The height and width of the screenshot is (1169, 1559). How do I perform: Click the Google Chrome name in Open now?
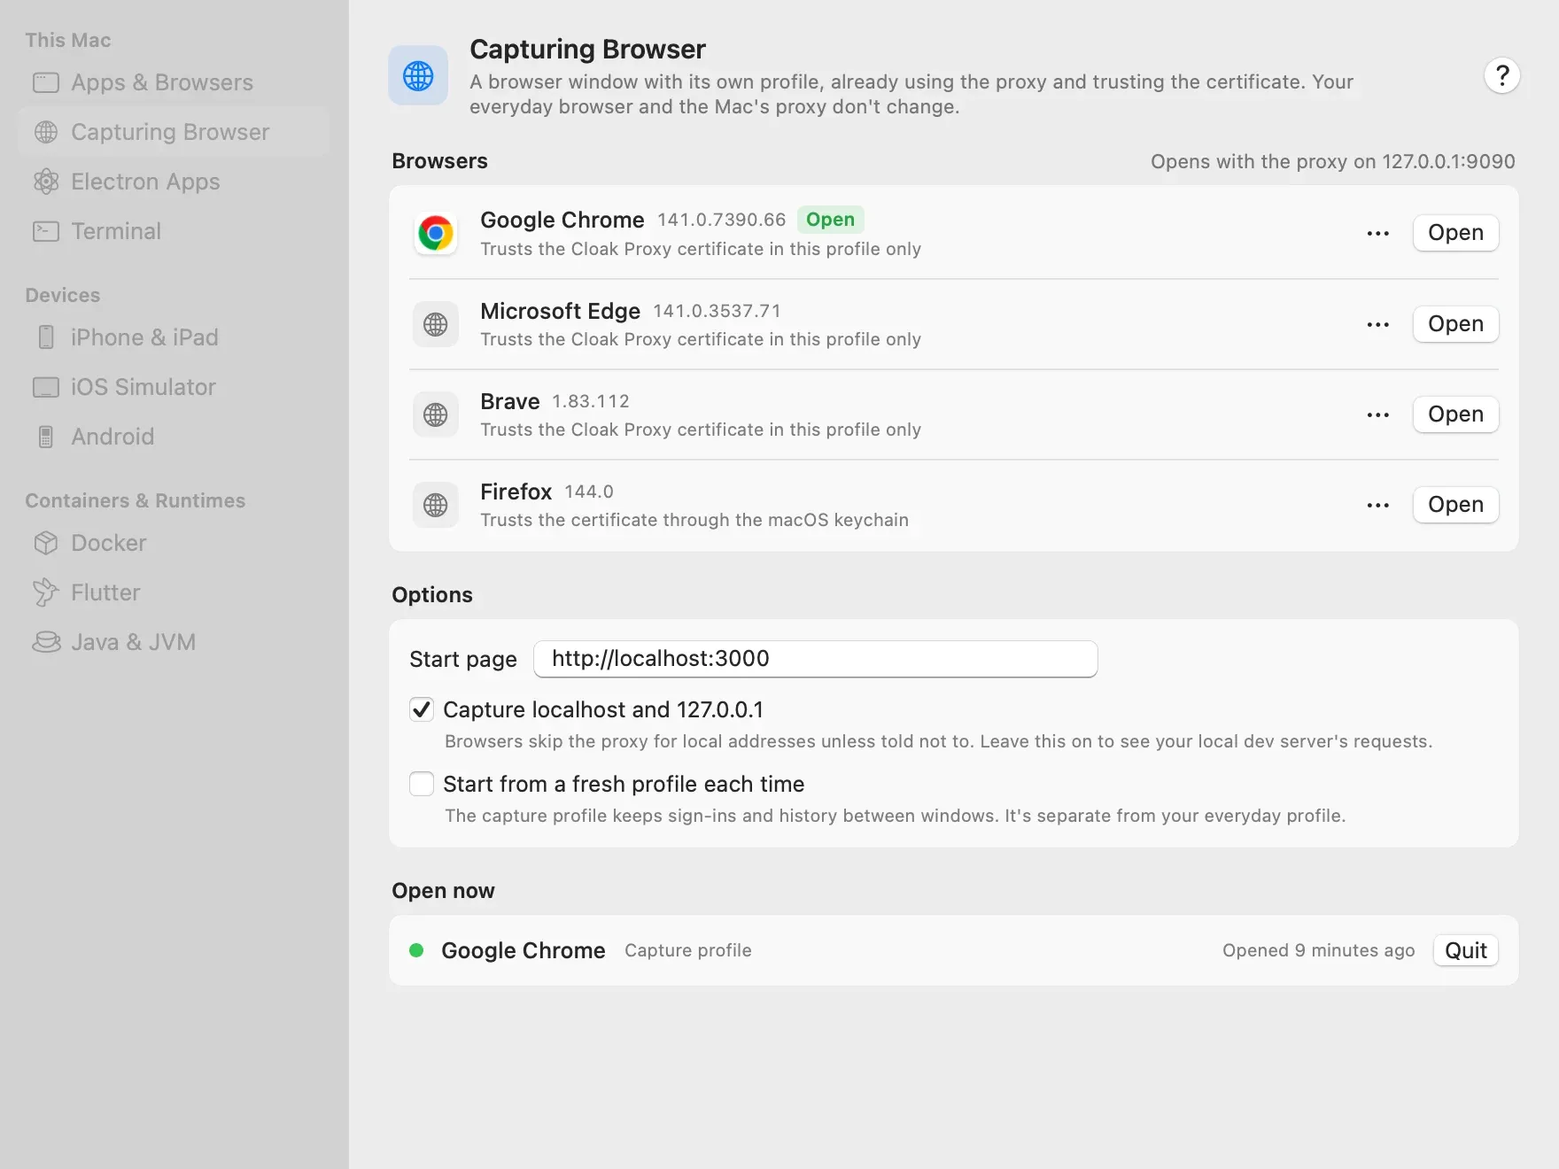click(523, 950)
